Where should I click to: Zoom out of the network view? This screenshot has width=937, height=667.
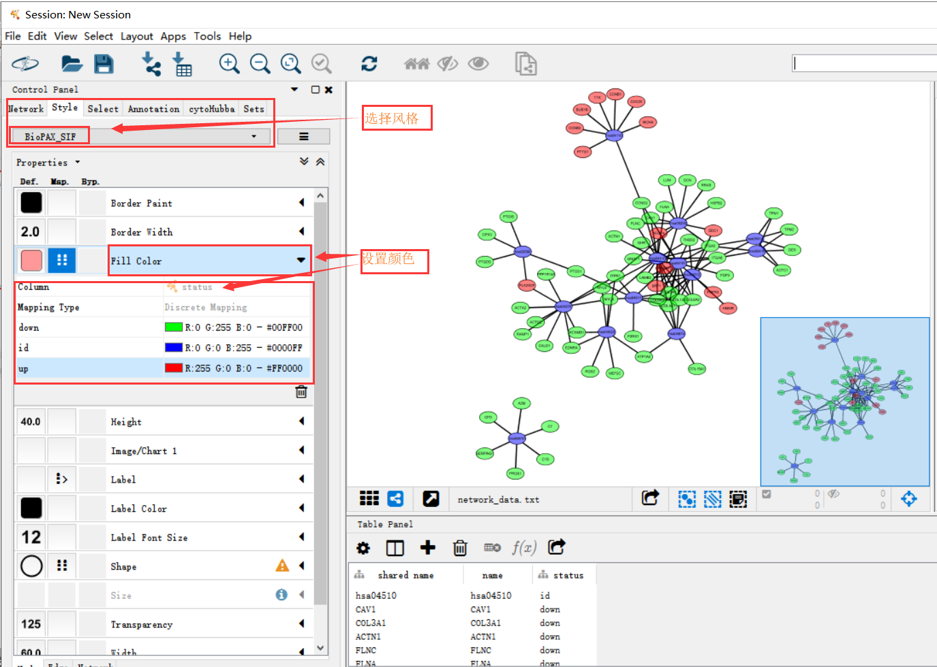pos(260,64)
